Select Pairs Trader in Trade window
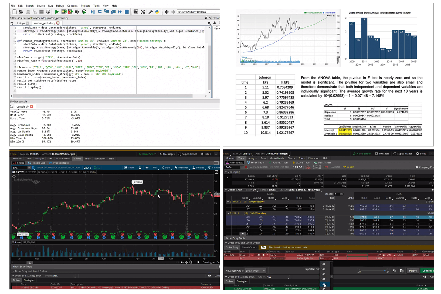 pyautogui.click(x=323, y=163)
